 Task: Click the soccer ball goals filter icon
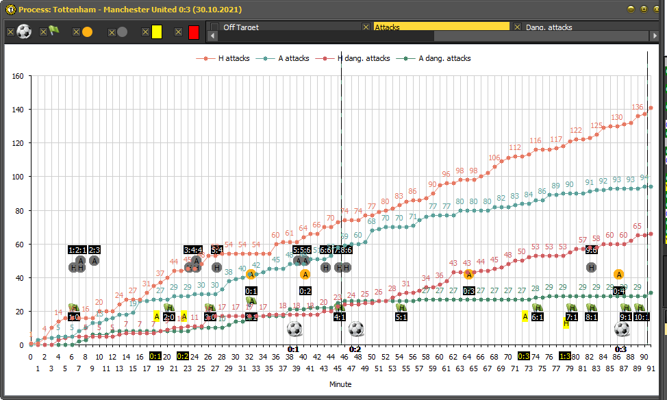24,32
